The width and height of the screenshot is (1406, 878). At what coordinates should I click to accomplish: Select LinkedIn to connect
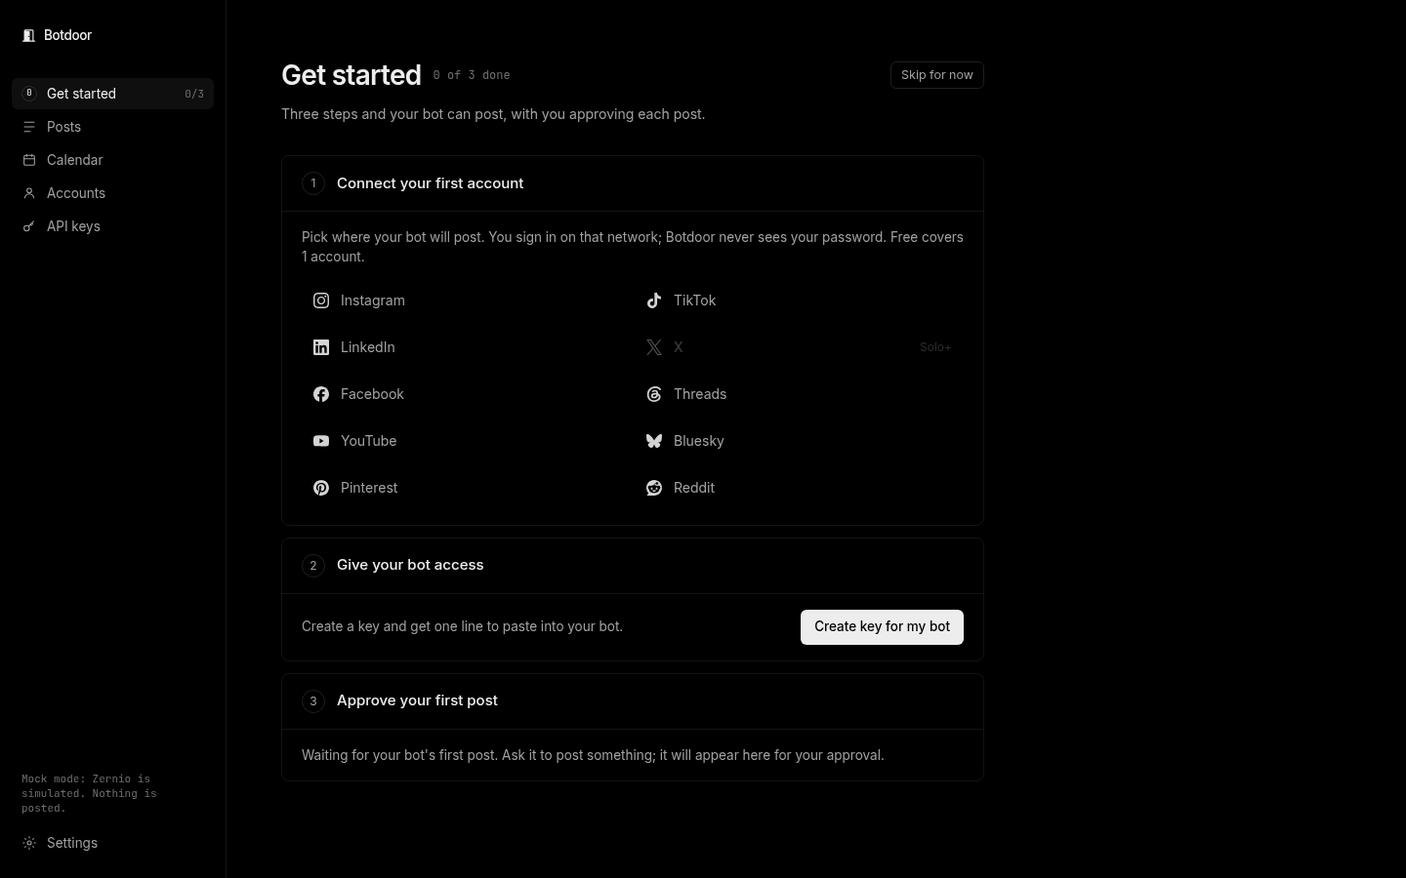[x=466, y=347]
